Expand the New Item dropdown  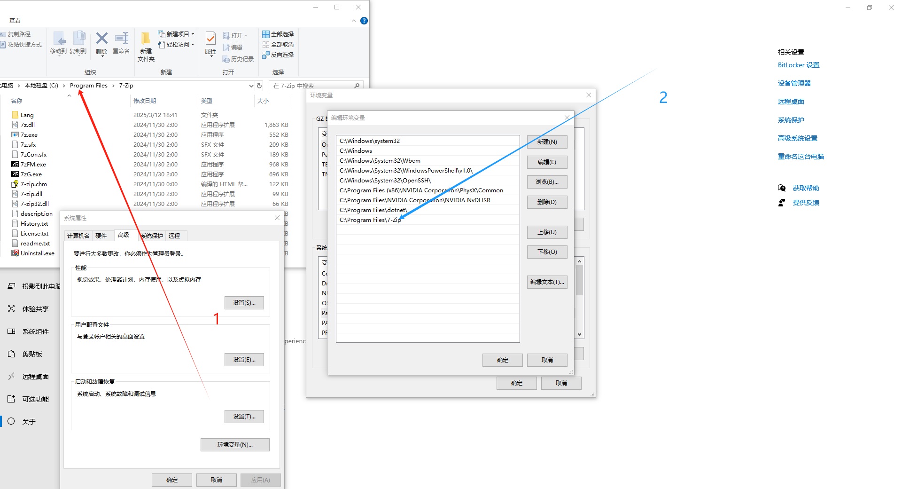(x=193, y=34)
